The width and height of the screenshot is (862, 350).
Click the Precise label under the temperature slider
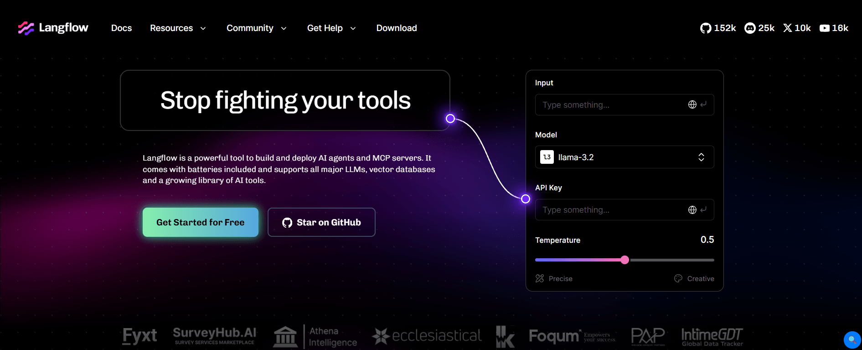tap(560, 279)
